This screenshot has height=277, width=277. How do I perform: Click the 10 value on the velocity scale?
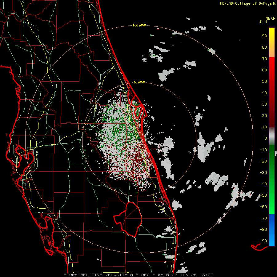pyautogui.click(x=264, y=127)
